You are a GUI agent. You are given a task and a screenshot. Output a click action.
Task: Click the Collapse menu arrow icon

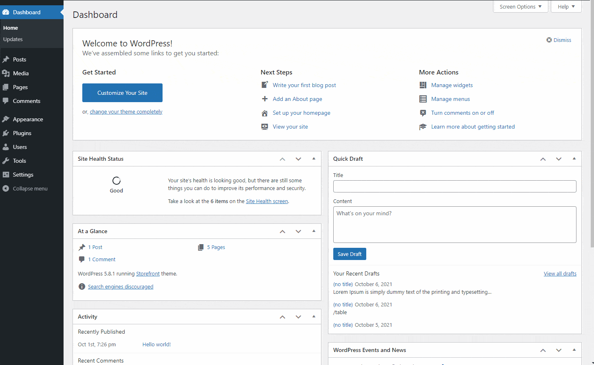6,188
